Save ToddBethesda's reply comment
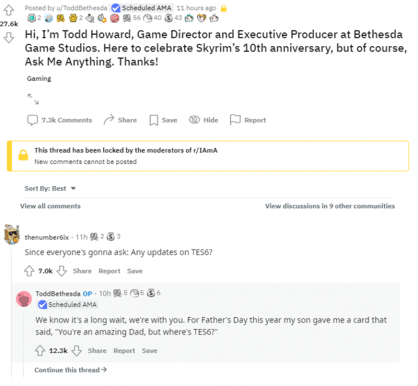This screenshot has height=386, width=418. pos(149,351)
